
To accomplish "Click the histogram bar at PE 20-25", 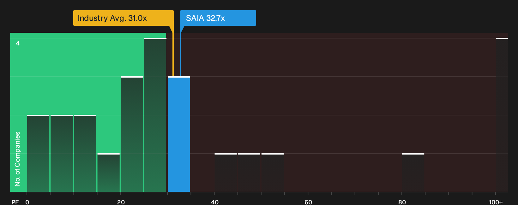I will point(132,134).
